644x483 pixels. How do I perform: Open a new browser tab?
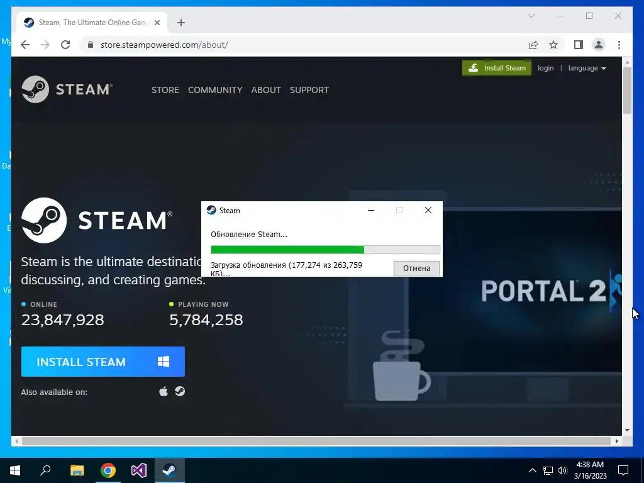pyautogui.click(x=181, y=23)
